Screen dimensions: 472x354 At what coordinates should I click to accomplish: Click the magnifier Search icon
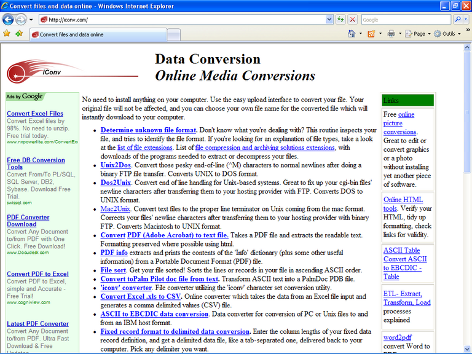[x=457, y=20]
